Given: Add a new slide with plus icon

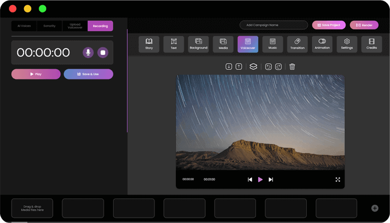Looking at the screenshot, I should 375,208.
